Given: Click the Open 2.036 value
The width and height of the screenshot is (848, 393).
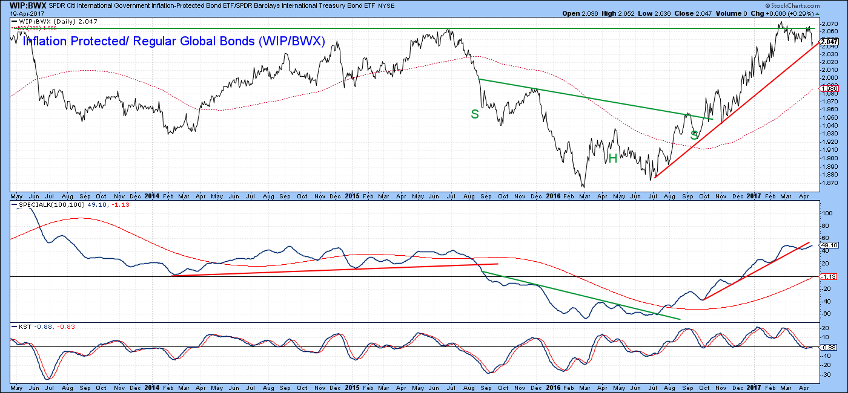Looking at the screenshot, I should (x=580, y=13).
